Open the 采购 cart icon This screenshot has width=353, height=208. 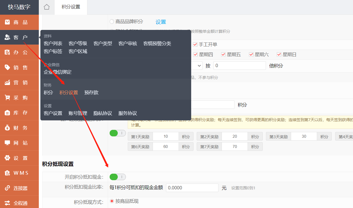(x=7, y=98)
